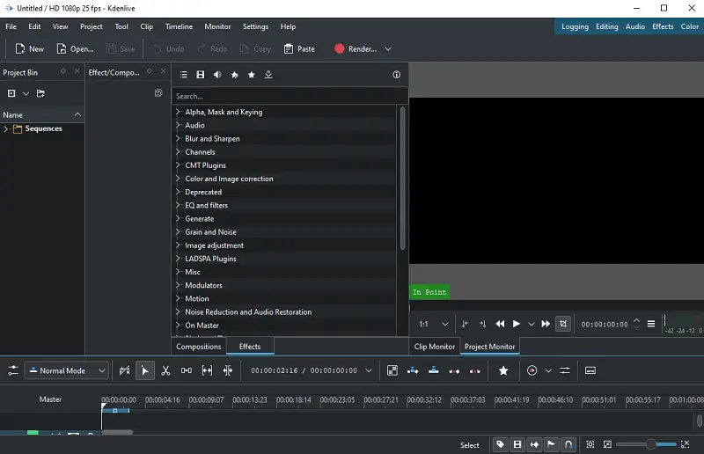Start preview render icon
This screenshot has width=704, height=454.
(x=532, y=370)
